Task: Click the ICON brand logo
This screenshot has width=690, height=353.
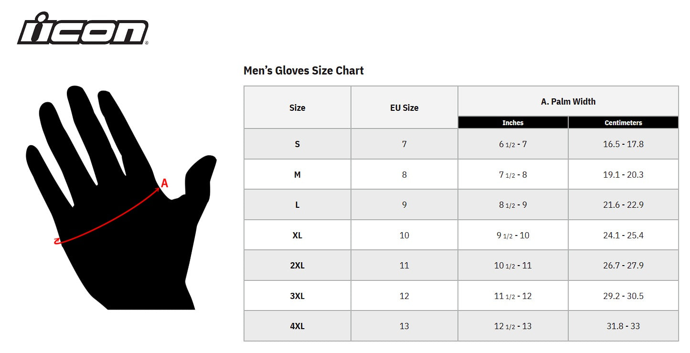Action: pyautogui.click(x=83, y=29)
